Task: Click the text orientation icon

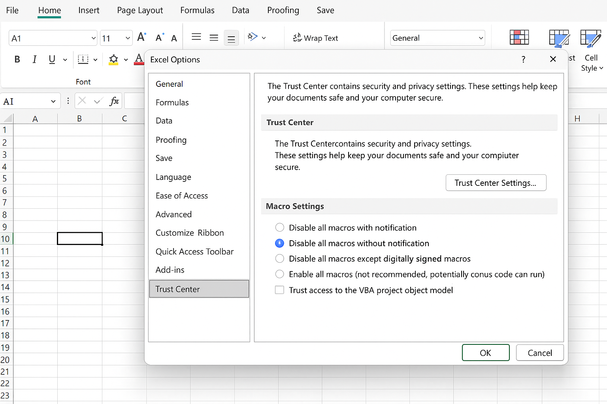Action: click(253, 37)
